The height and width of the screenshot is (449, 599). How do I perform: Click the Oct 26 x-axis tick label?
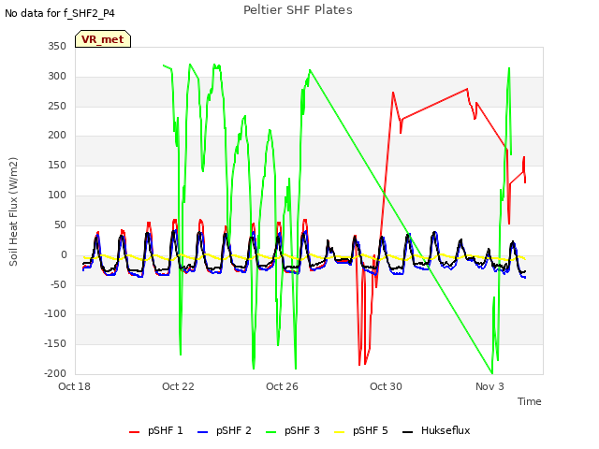click(x=282, y=386)
